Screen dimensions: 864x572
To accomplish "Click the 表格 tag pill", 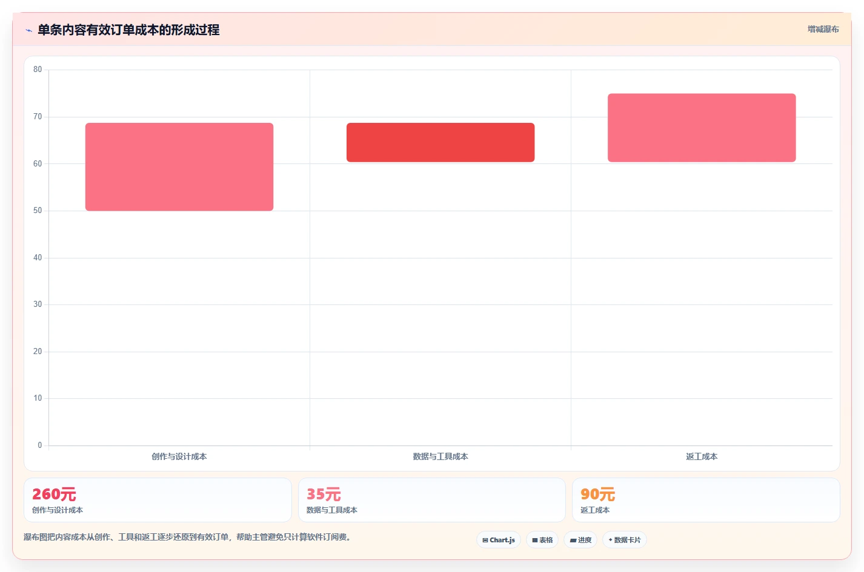I will (x=542, y=540).
